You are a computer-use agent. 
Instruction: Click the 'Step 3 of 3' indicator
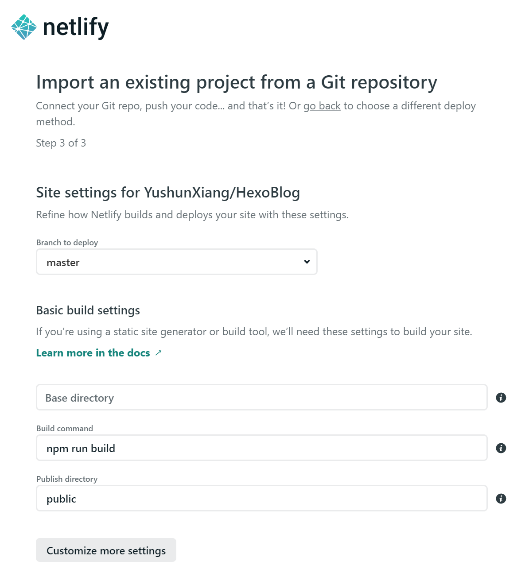(61, 143)
